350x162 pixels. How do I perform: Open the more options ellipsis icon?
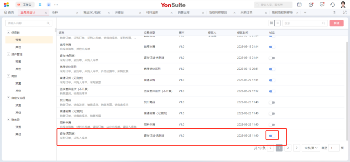56,5
